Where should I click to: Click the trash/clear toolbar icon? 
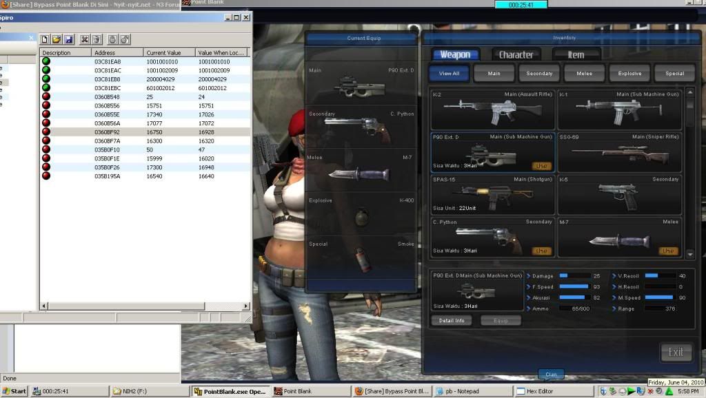(97, 39)
